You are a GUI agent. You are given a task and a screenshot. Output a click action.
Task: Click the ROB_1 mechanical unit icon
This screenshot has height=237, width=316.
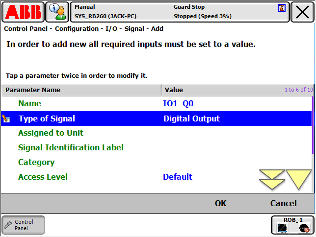coord(282,228)
